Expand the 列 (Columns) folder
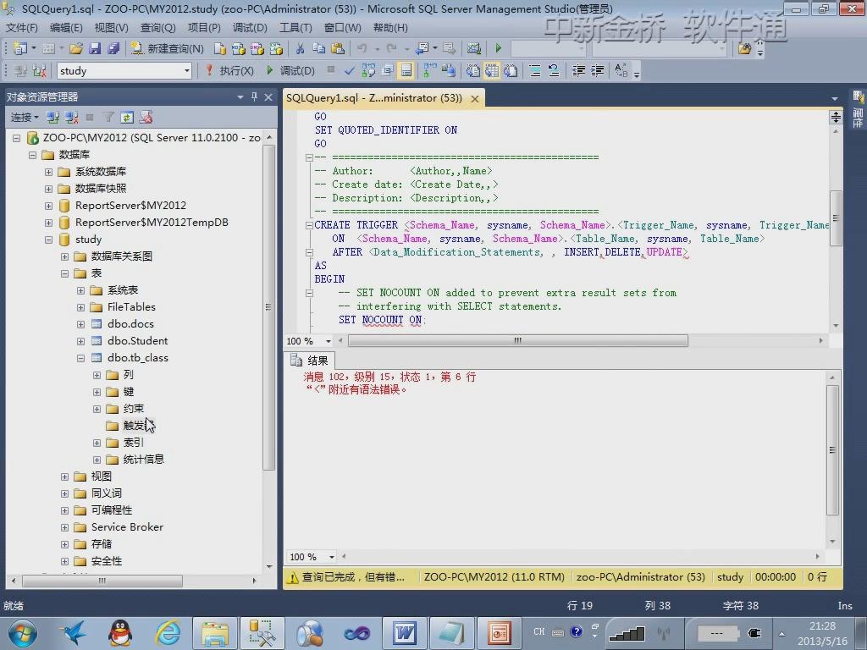867x650 pixels. point(97,375)
